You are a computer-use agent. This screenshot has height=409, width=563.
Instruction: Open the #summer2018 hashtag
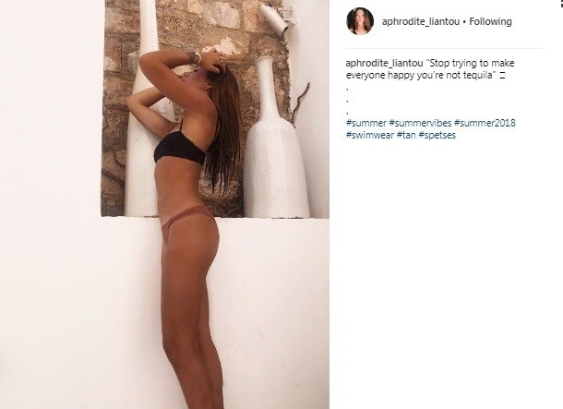[x=485, y=123]
